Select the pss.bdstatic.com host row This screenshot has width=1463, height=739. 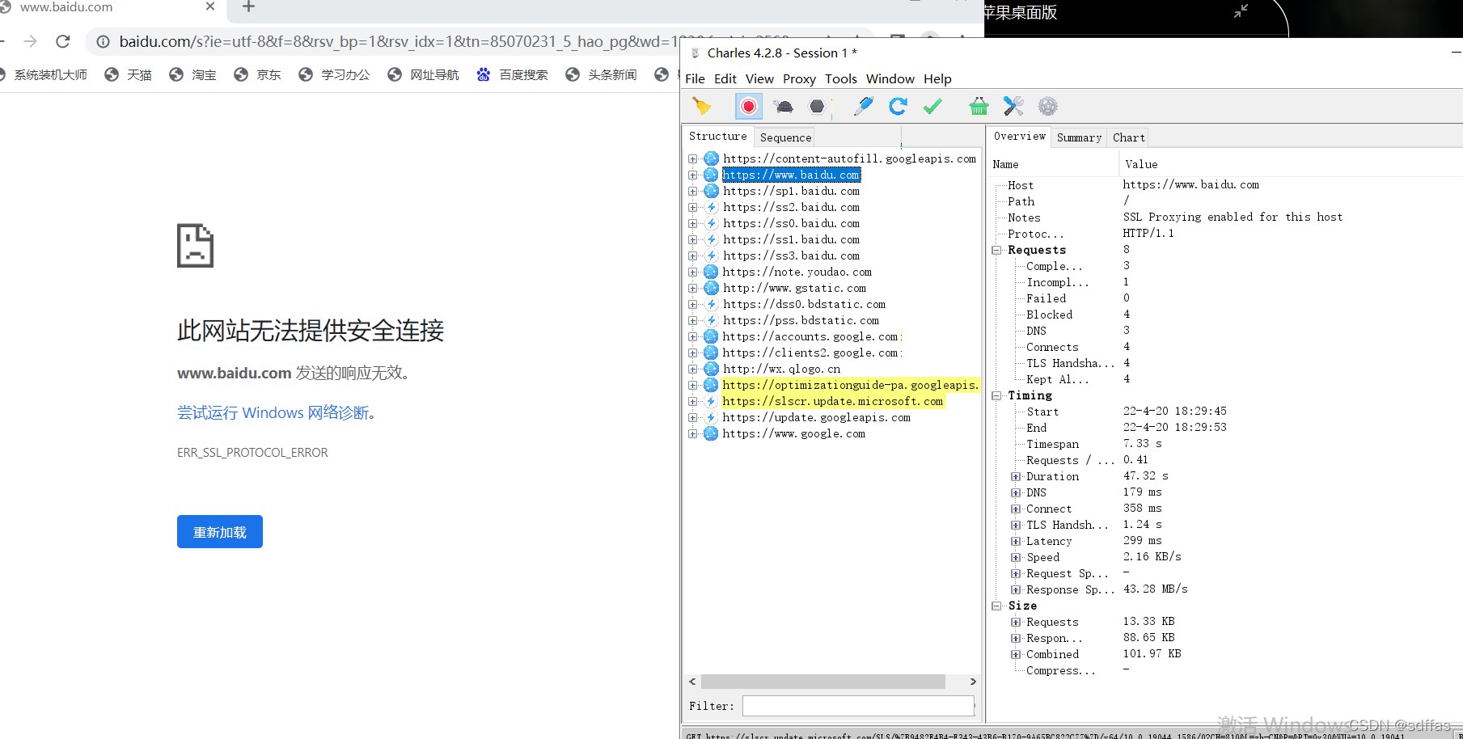point(801,320)
